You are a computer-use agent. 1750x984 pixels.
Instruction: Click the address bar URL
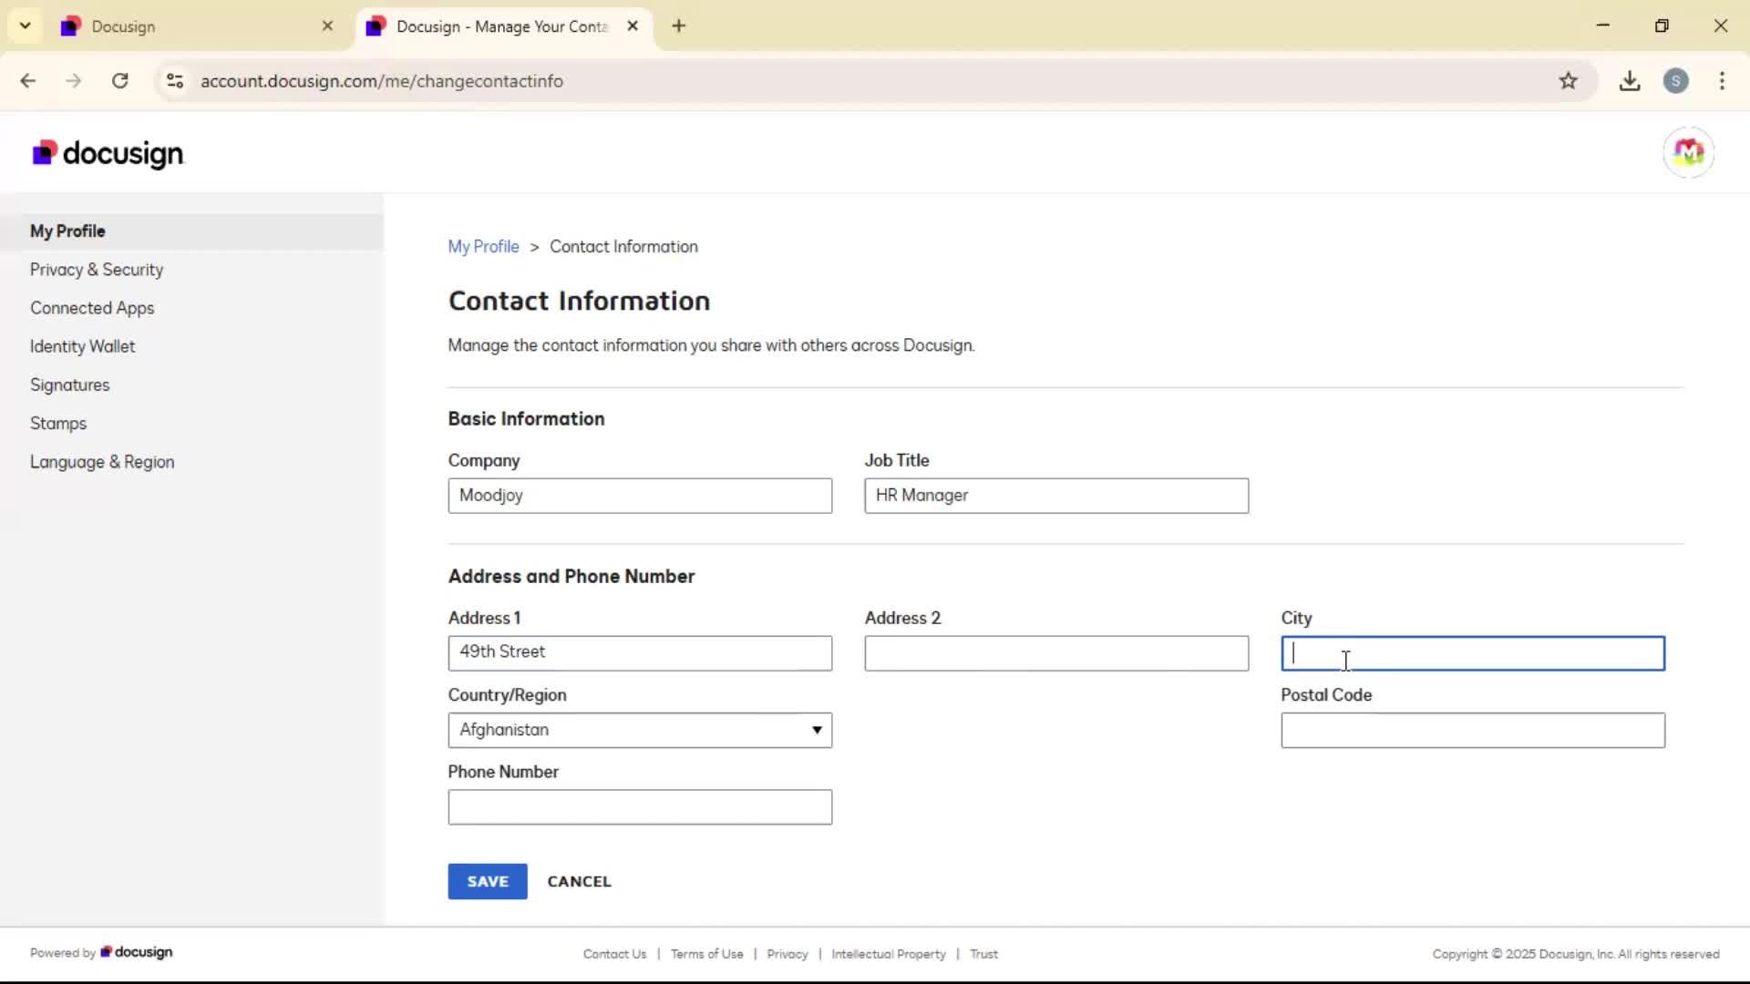(382, 81)
